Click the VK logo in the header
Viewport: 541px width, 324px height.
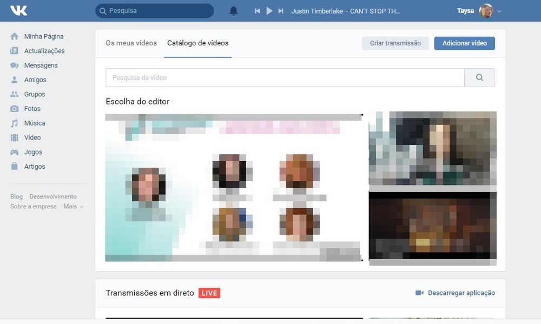(18, 10)
